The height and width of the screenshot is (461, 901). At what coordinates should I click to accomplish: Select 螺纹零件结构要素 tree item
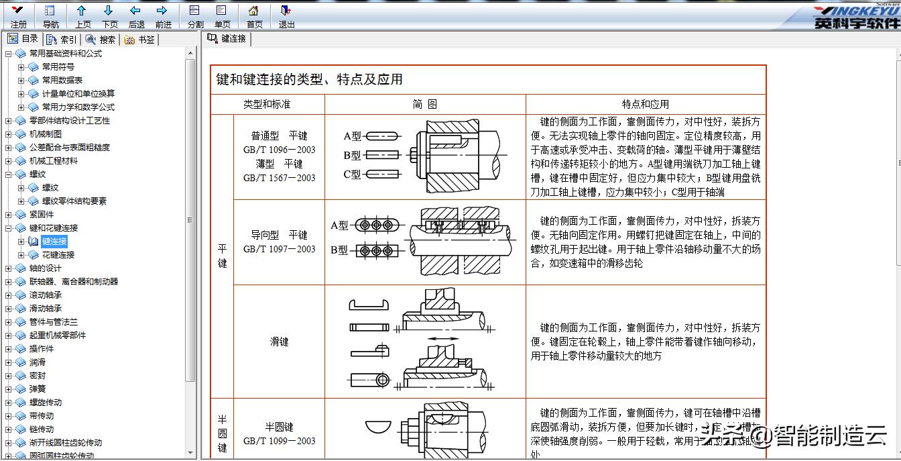point(74,201)
